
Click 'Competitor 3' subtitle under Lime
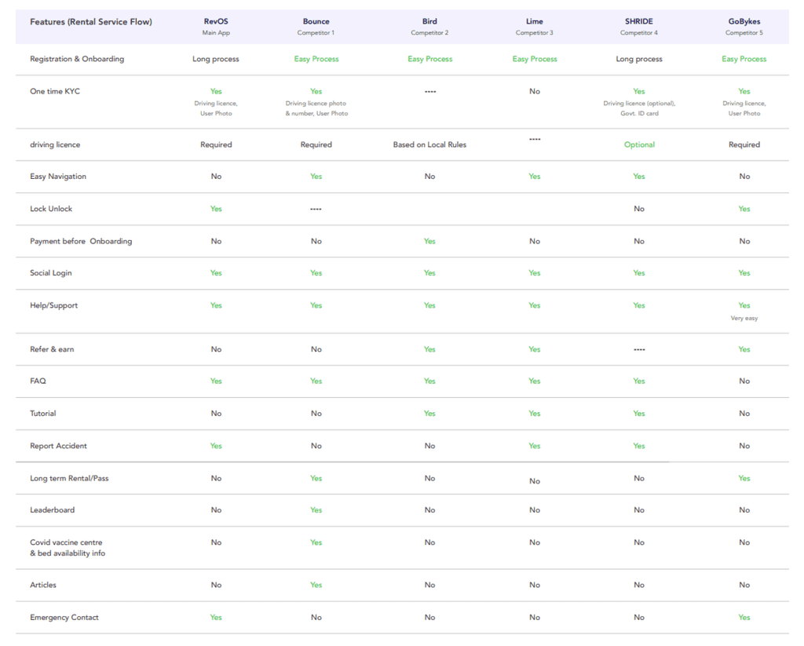tap(534, 33)
